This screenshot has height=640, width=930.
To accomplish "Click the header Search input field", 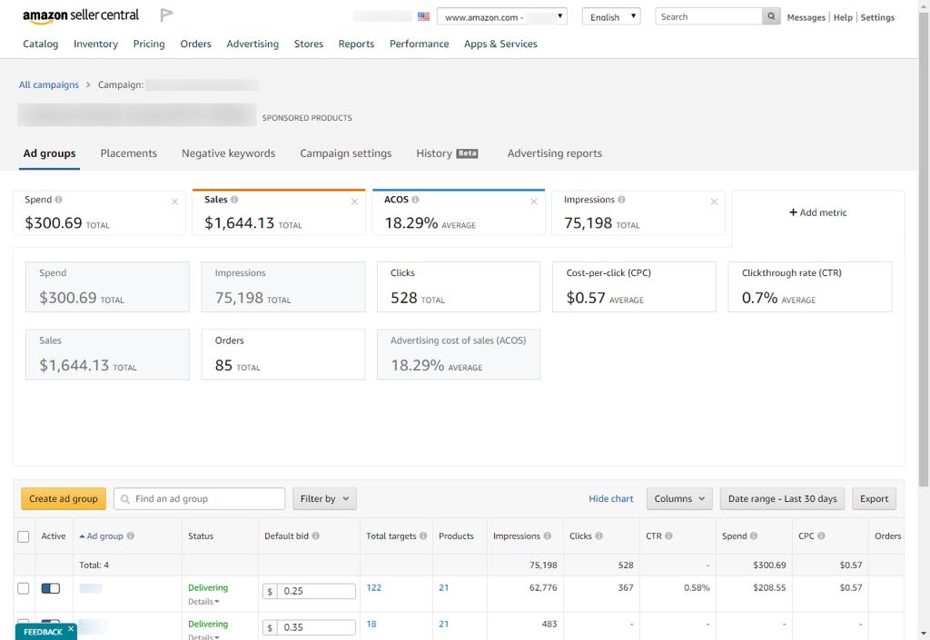I will point(708,16).
